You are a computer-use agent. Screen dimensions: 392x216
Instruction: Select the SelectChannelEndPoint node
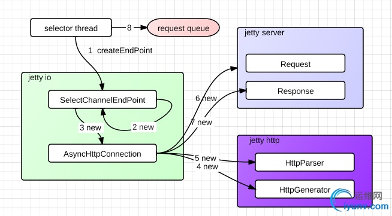[102, 99]
